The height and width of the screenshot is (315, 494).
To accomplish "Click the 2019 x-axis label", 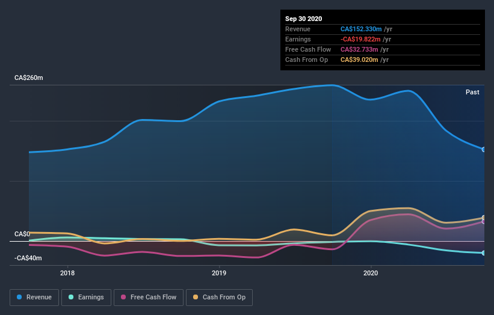I will point(219,273).
